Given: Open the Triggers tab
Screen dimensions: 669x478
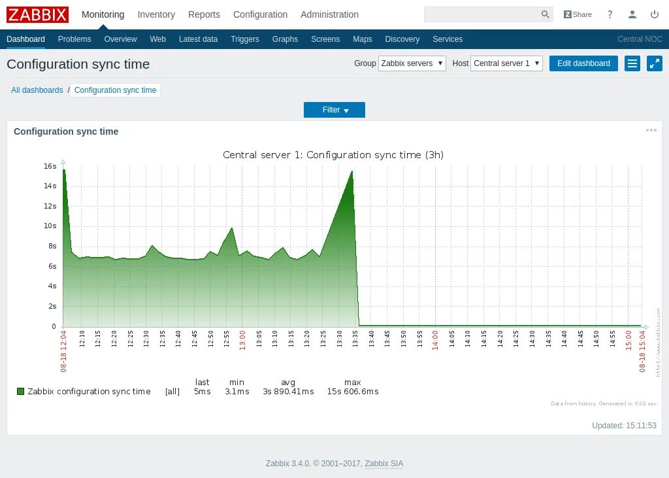Looking at the screenshot, I should tap(245, 39).
